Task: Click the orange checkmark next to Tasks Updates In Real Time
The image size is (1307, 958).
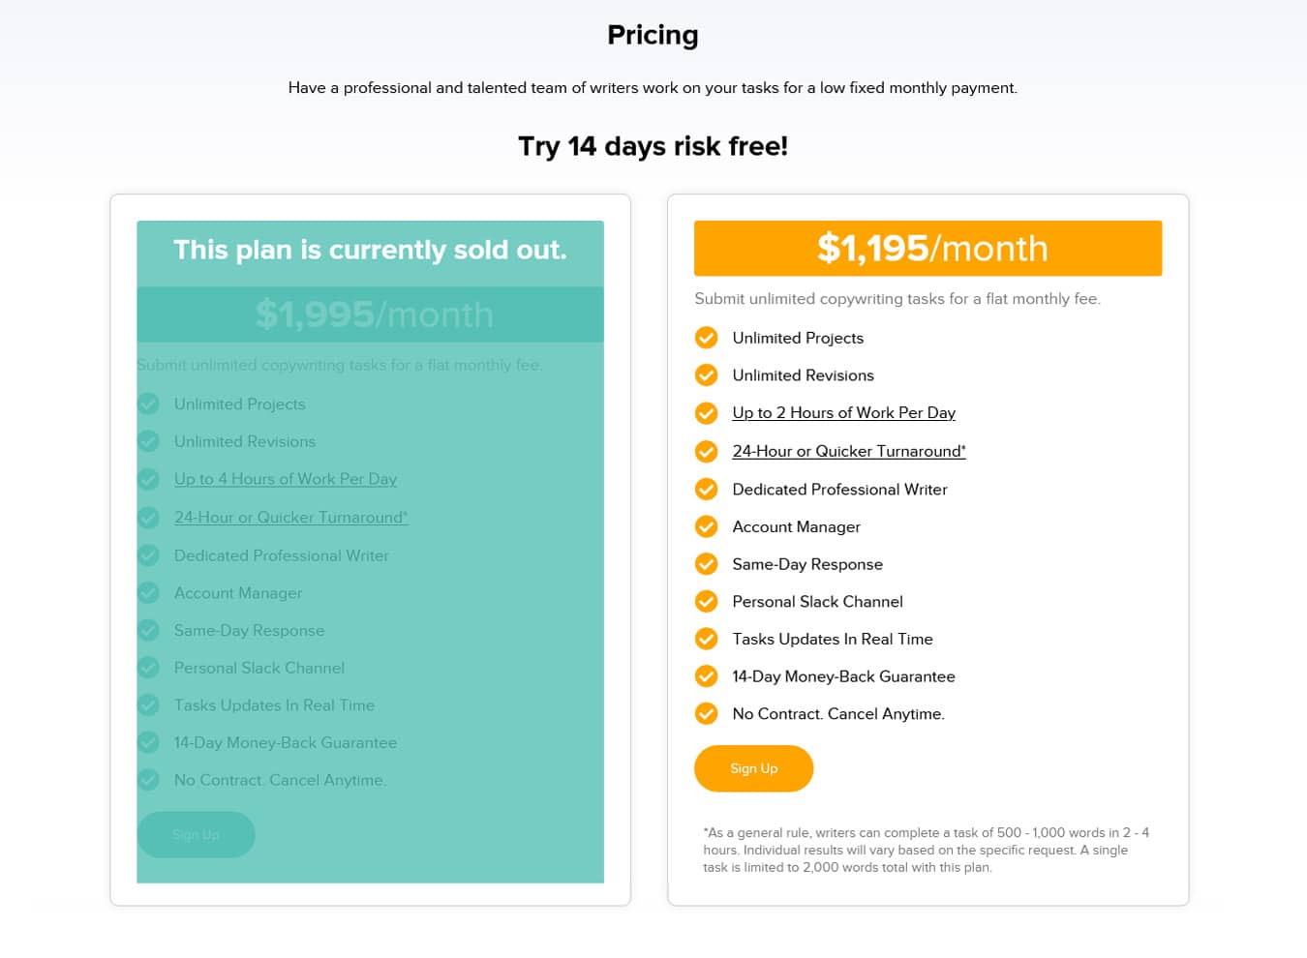Action: point(707,639)
